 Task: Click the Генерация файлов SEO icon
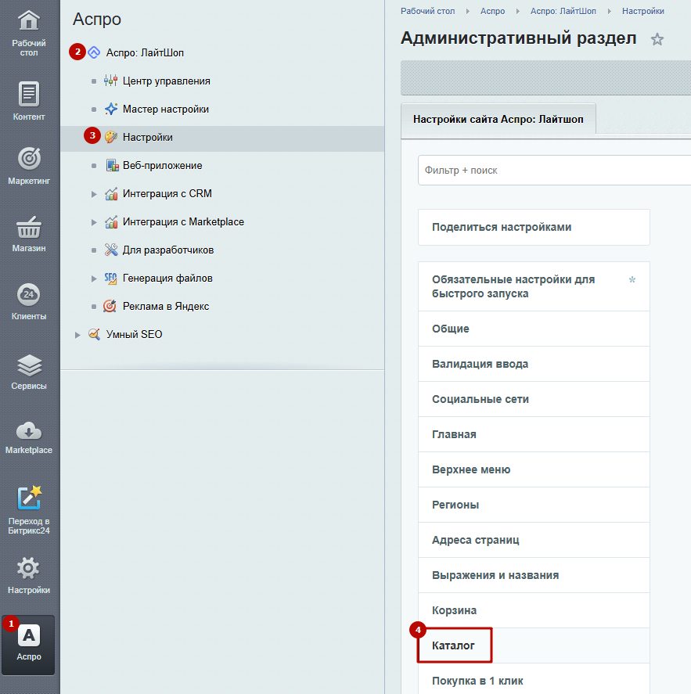pos(110,279)
